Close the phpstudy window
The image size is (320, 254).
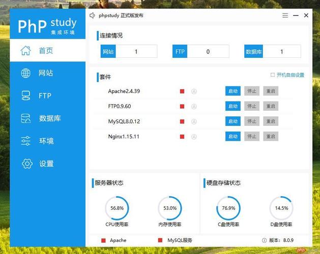[306, 15]
